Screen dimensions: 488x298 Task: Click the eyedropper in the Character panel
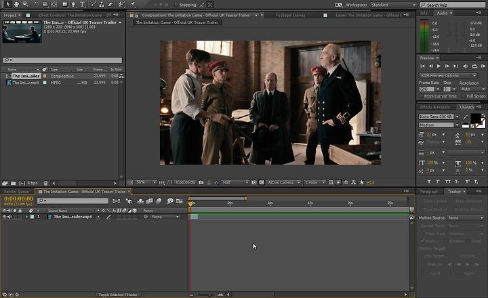[465, 117]
